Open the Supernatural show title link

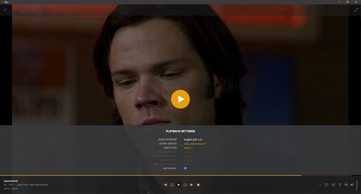(x=10, y=181)
